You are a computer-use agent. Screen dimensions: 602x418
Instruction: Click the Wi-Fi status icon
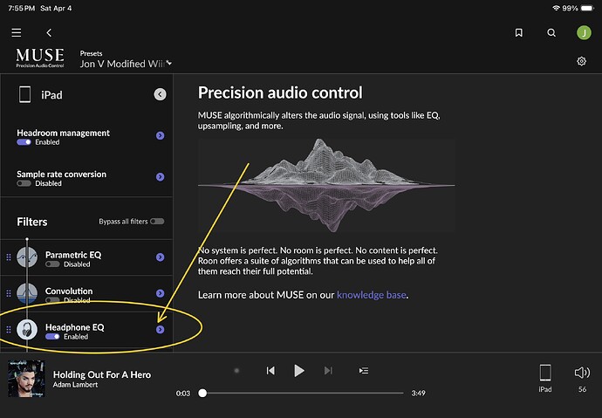click(x=556, y=8)
